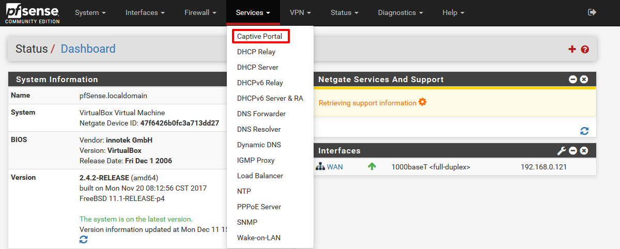Screen dimensions: 620x249
Task: Select Wake-on-LAN menu entry
Action: 259,238
